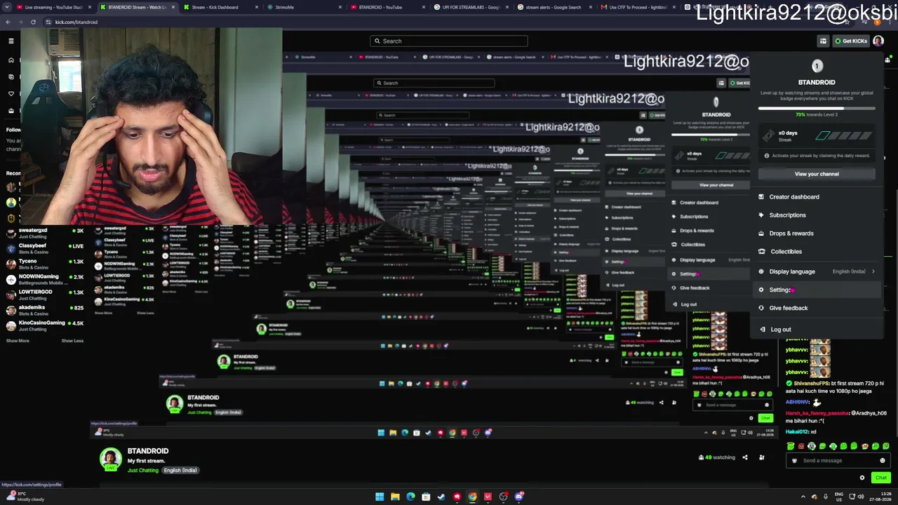Open Google Chrome from taskbar
This screenshot has height=505, width=898.
[x=472, y=497]
